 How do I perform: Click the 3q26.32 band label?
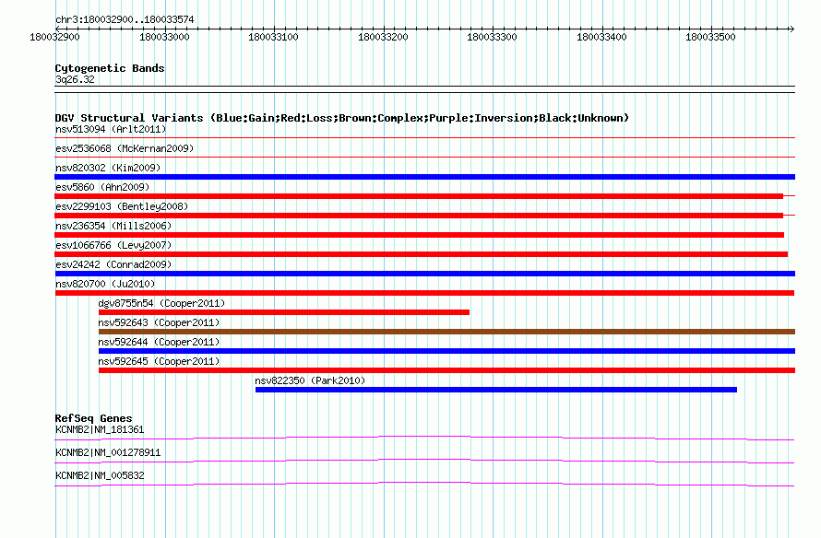coord(75,79)
